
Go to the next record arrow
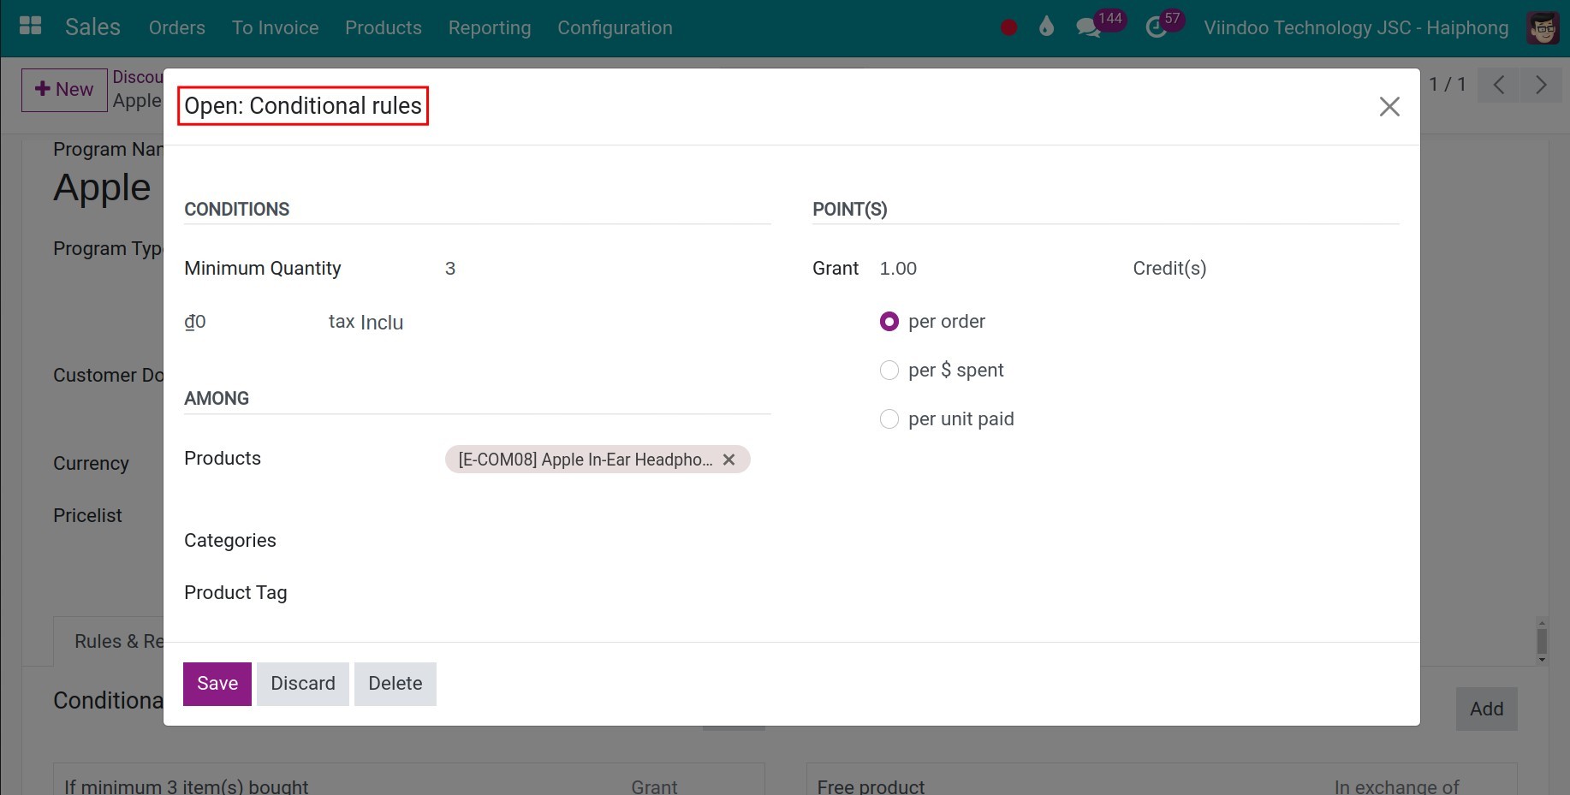[x=1541, y=85]
